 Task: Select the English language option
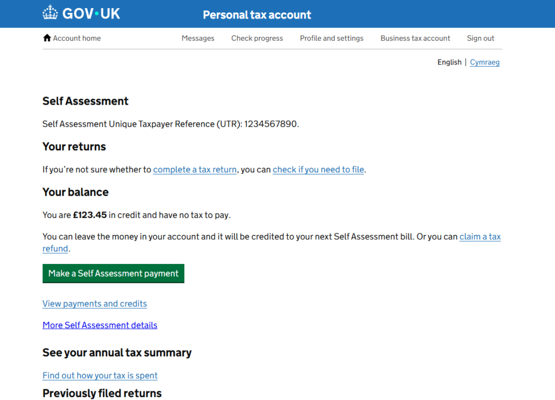point(449,62)
